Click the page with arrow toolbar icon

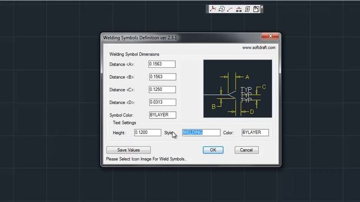pyautogui.click(x=256, y=9)
